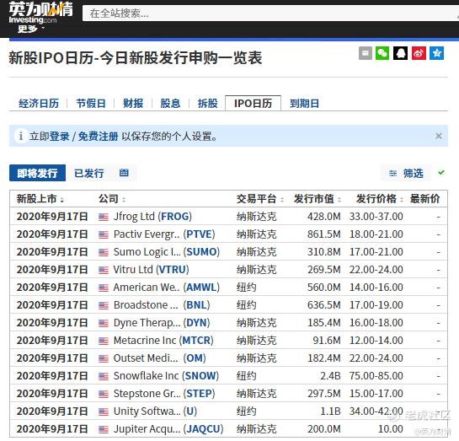Click the 免费注册 link
Viewport: 459px width, 441px height.
[98, 137]
